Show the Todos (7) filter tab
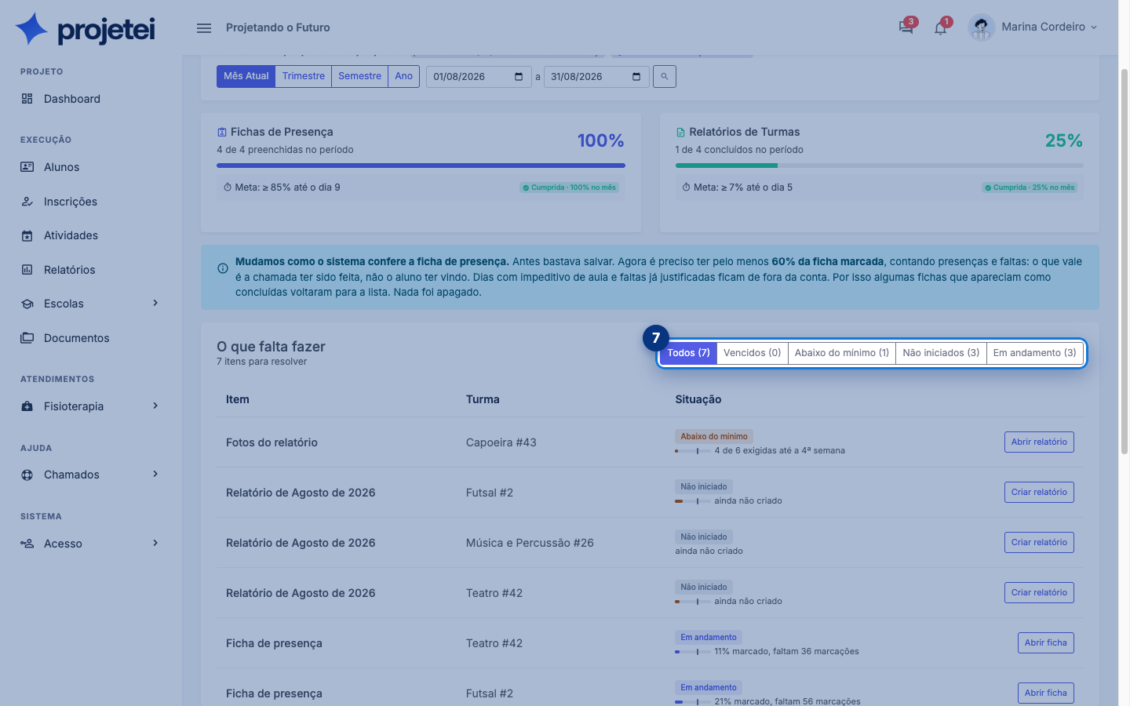The height and width of the screenshot is (706, 1130). [x=688, y=353]
